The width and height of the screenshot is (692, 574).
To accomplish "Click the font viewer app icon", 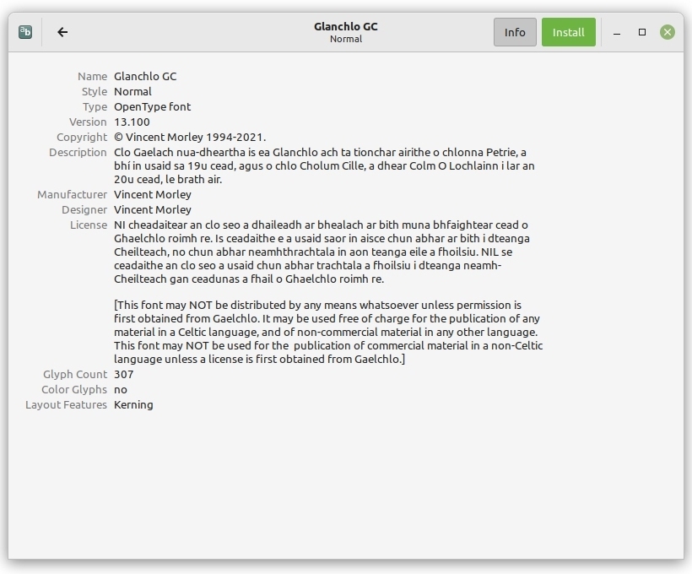I will point(25,32).
